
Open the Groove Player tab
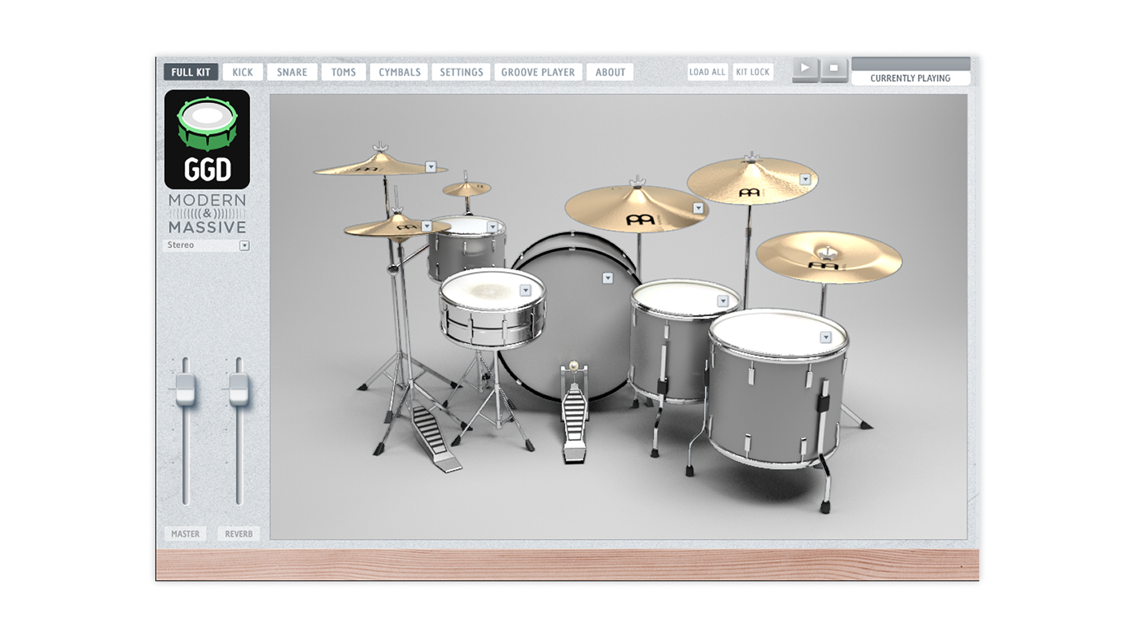pyautogui.click(x=537, y=72)
